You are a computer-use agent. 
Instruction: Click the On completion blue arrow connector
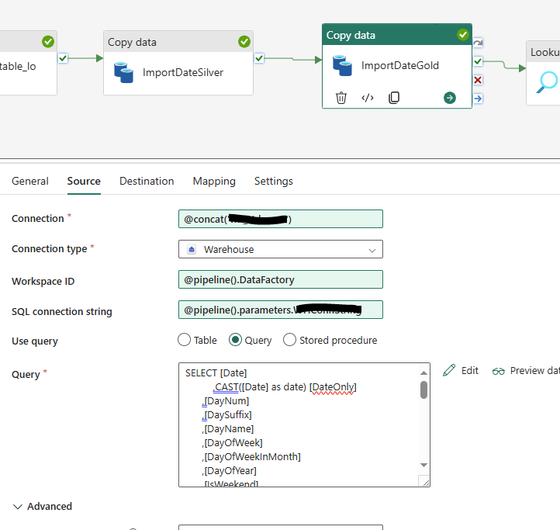click(x=478, y=99)
